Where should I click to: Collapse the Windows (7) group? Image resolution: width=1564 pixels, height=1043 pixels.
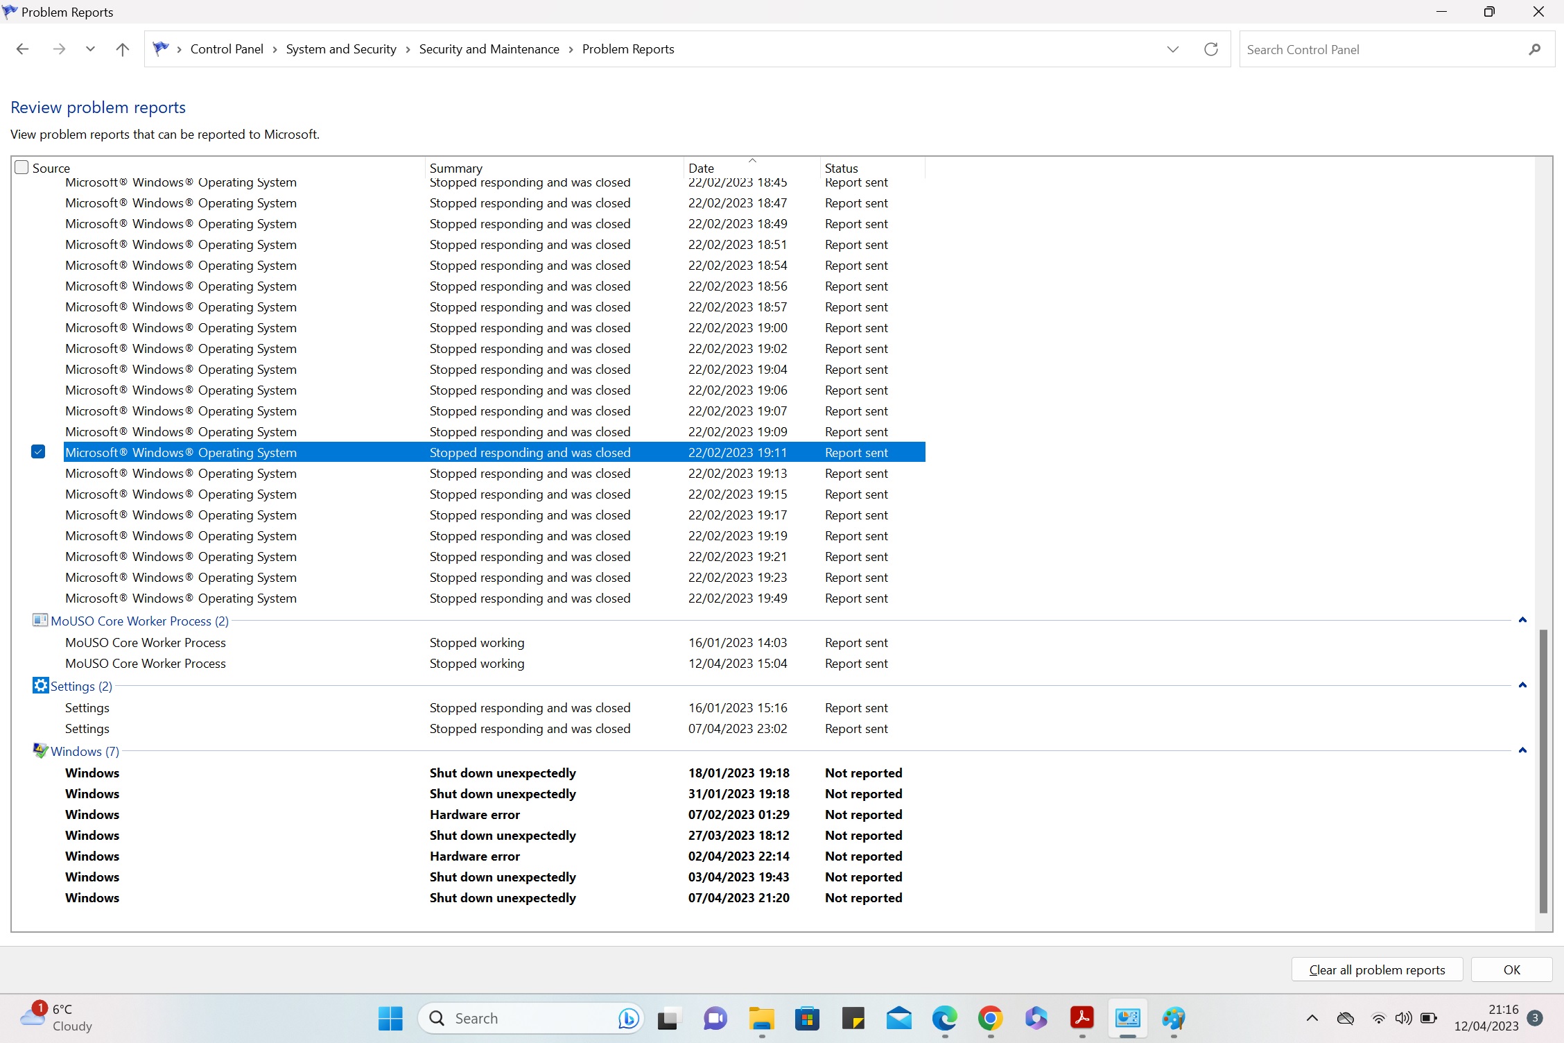1522,750
